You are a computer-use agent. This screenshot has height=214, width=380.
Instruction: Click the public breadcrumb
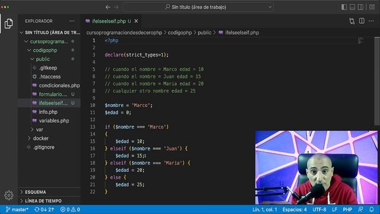coord(204,33)
